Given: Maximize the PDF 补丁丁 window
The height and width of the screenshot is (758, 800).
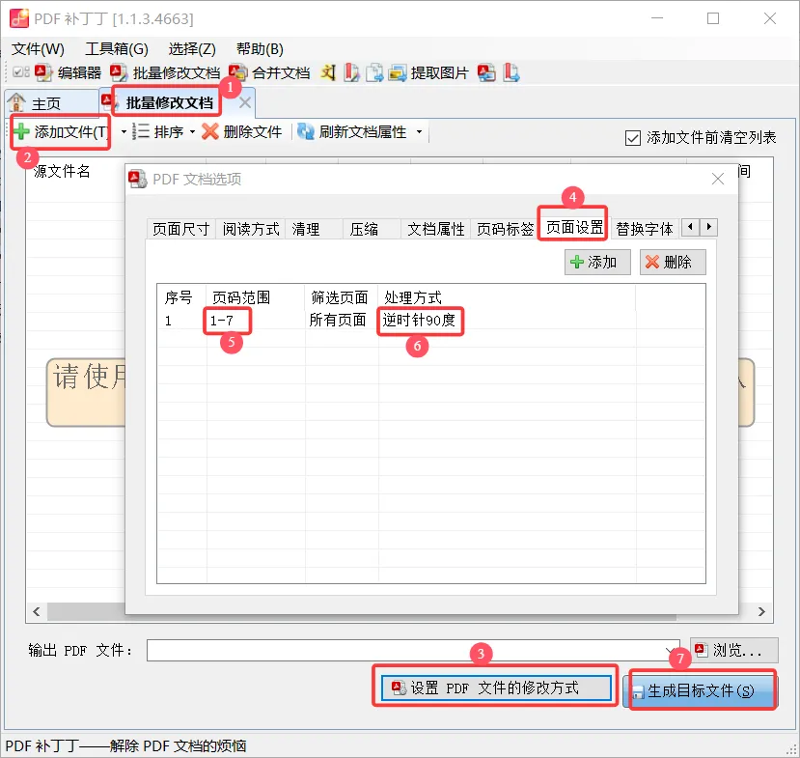Looking at the screenshot, I should [713, 19].
